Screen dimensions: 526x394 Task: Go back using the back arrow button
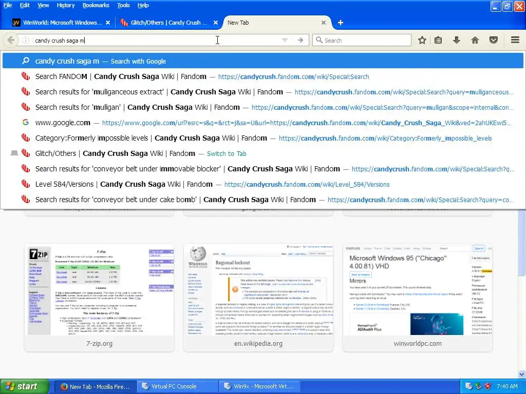coord(10,40)
